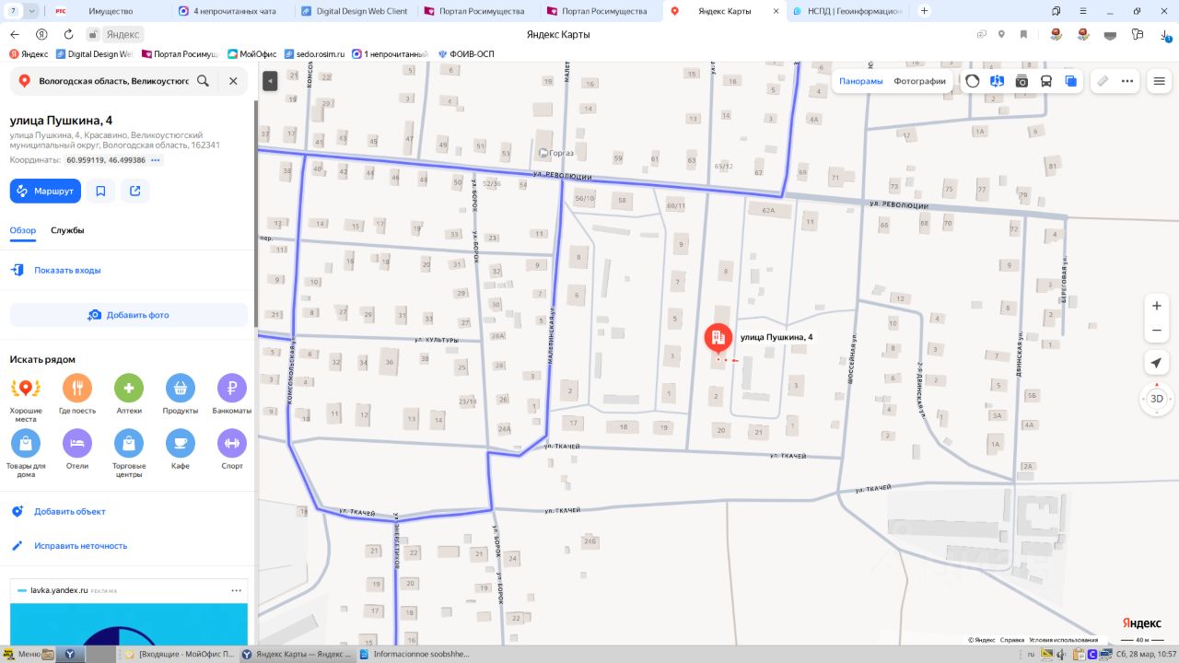The image size is (1179, 663).
Task: Open the map tools three-dots menu
Action: tap(1127, 81)
